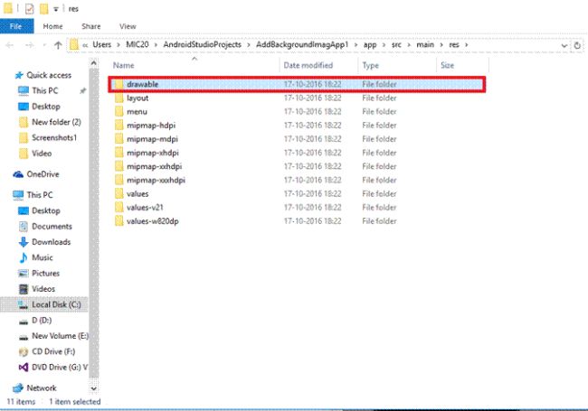Click Users in the address path
This screenshot has width=588, height=411.
click(x=102, y=44)
